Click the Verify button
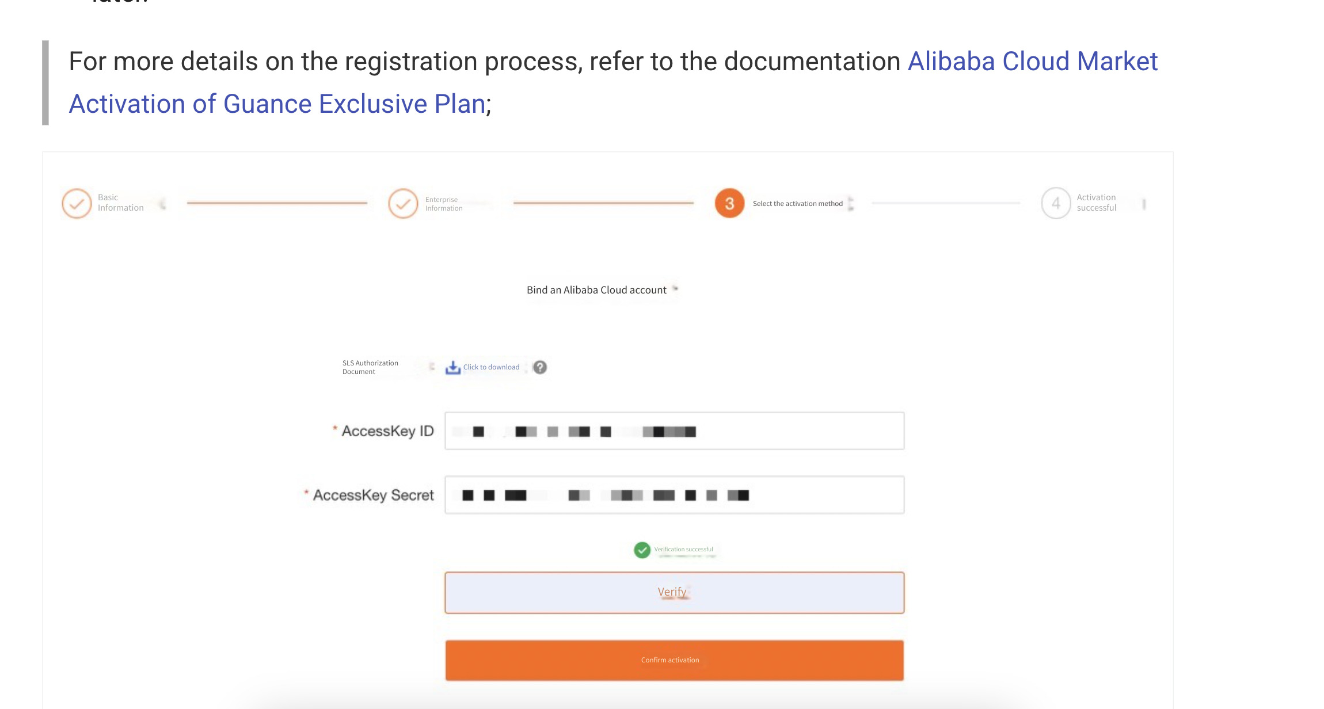Screen dimensions: 1324x709 pos(674,592)
